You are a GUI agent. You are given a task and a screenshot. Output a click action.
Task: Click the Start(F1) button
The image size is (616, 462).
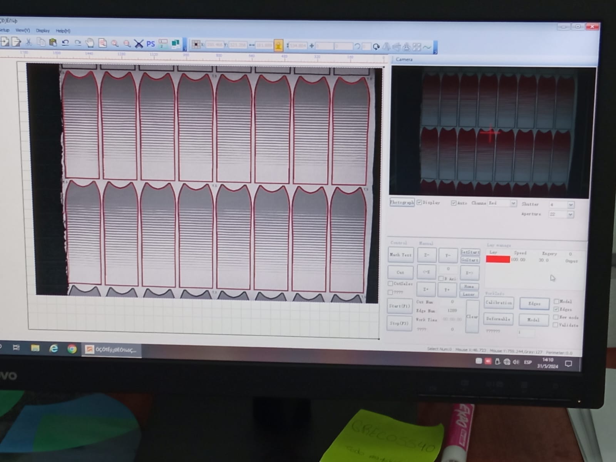coord(399,306)
